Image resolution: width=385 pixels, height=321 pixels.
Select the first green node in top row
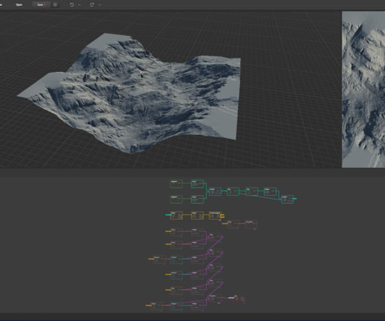[177, 184]
